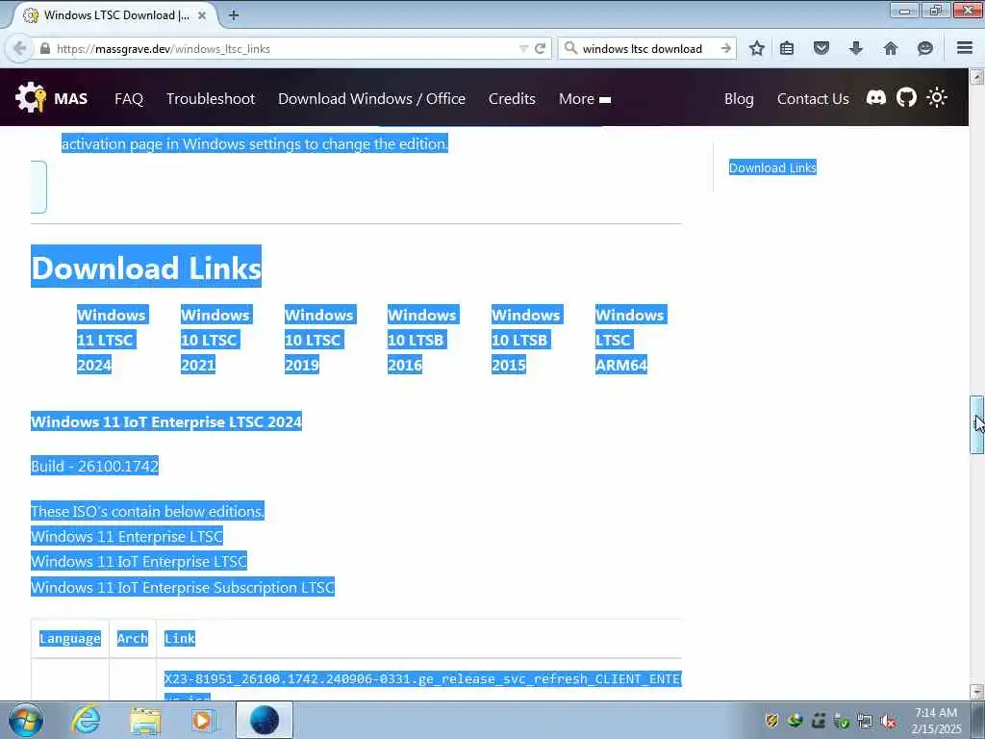Select Windows 11 LTSC 2024 tab
This screenshot has height=739, width=985.
(x=112, y=340)
